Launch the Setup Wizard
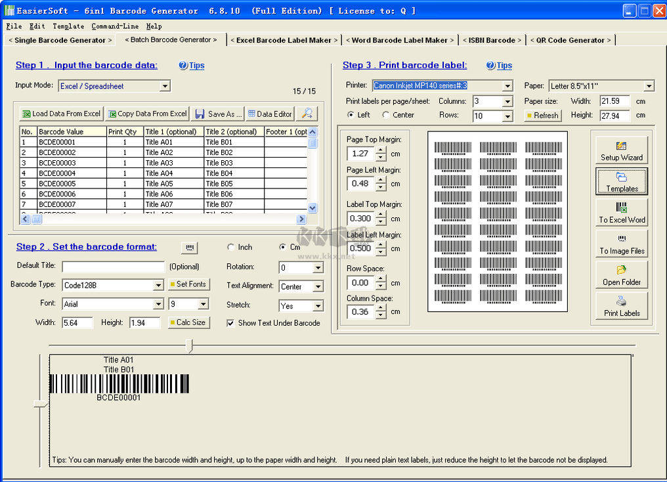 pos(621,150)
